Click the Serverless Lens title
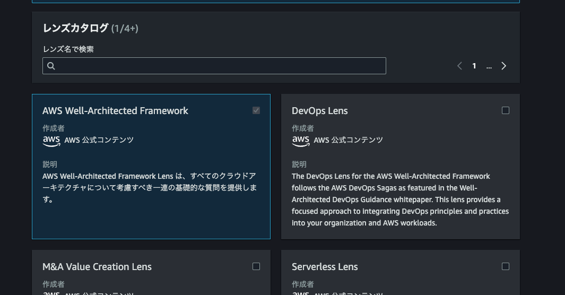565x295 pixels. point(325,266)
